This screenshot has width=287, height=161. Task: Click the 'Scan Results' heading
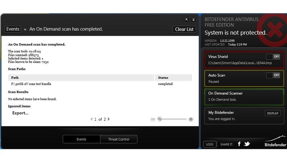coord(18,92)
